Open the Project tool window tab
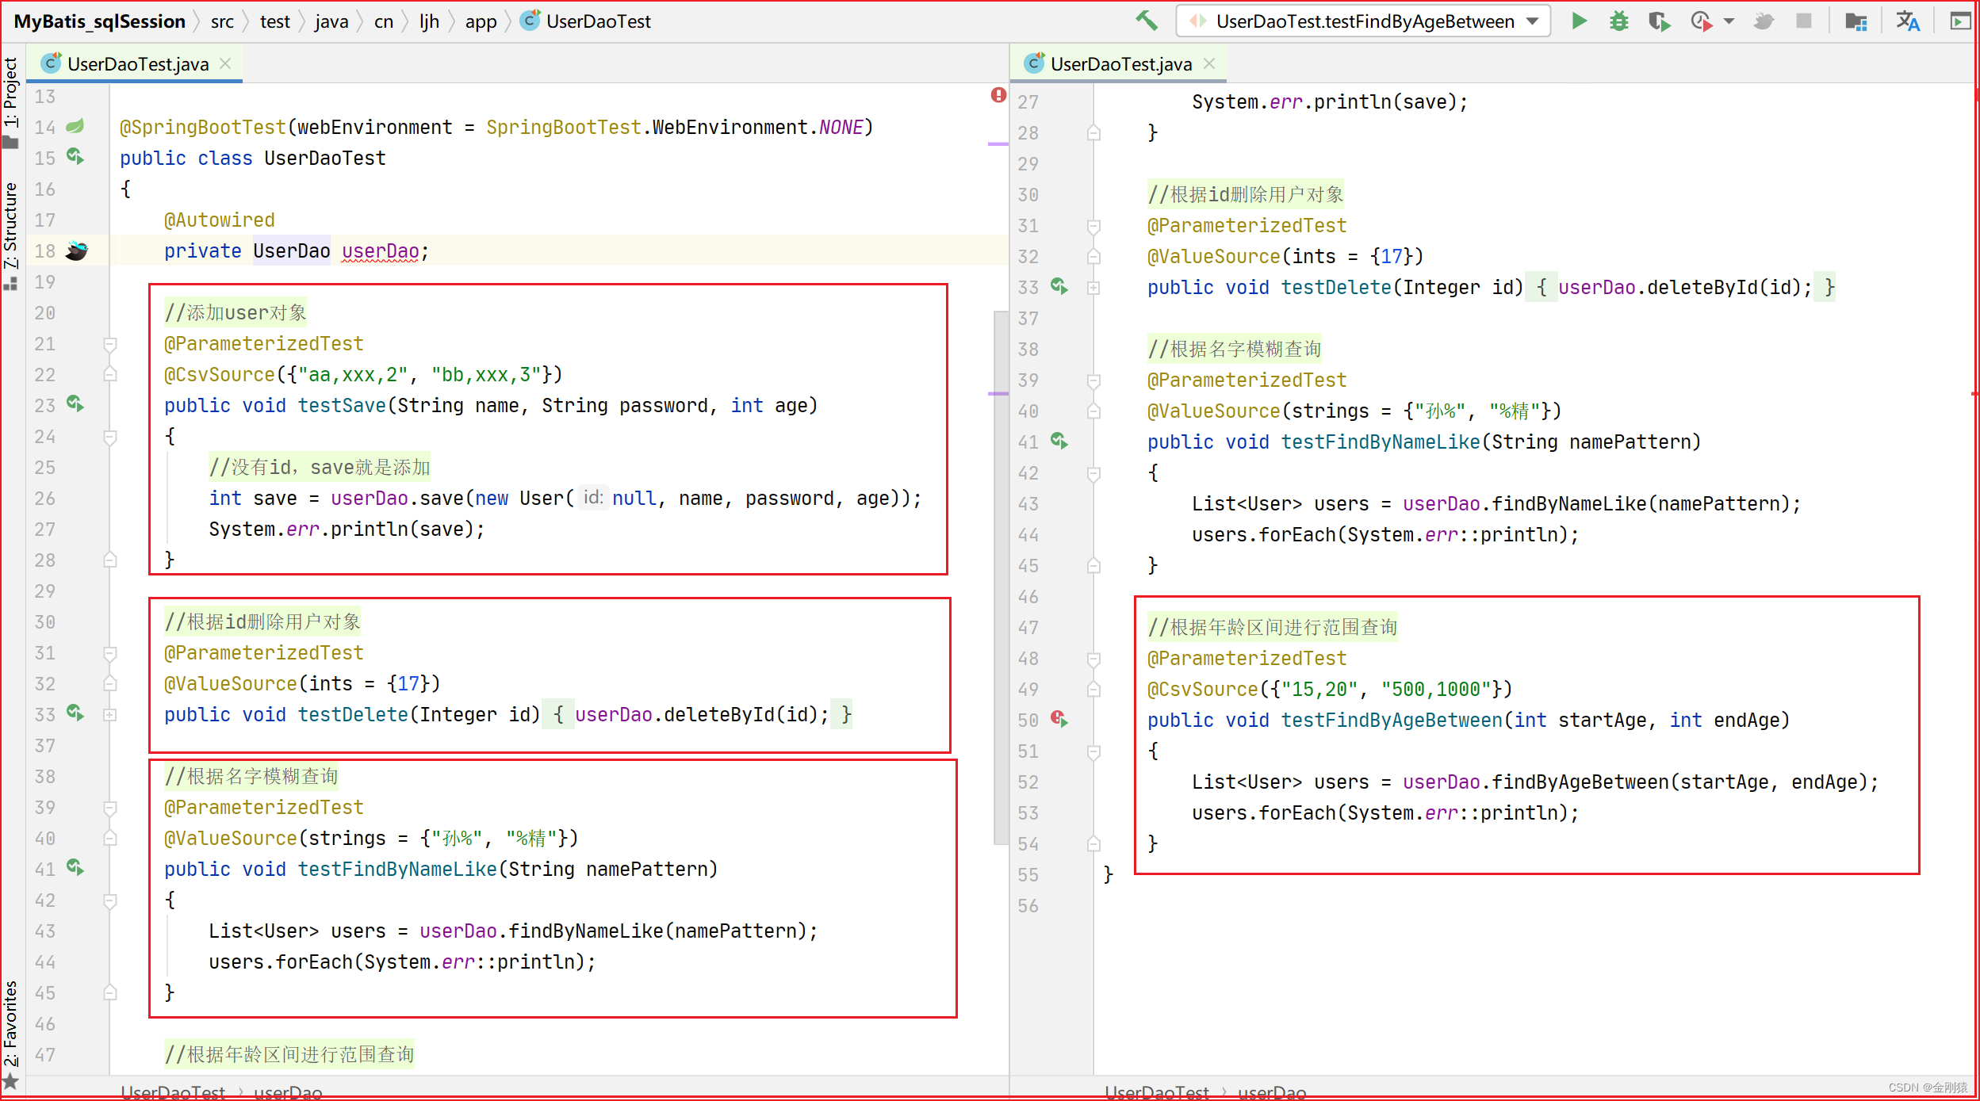This screenshot has height=1101, width=1980. click(x=10, y=103)
